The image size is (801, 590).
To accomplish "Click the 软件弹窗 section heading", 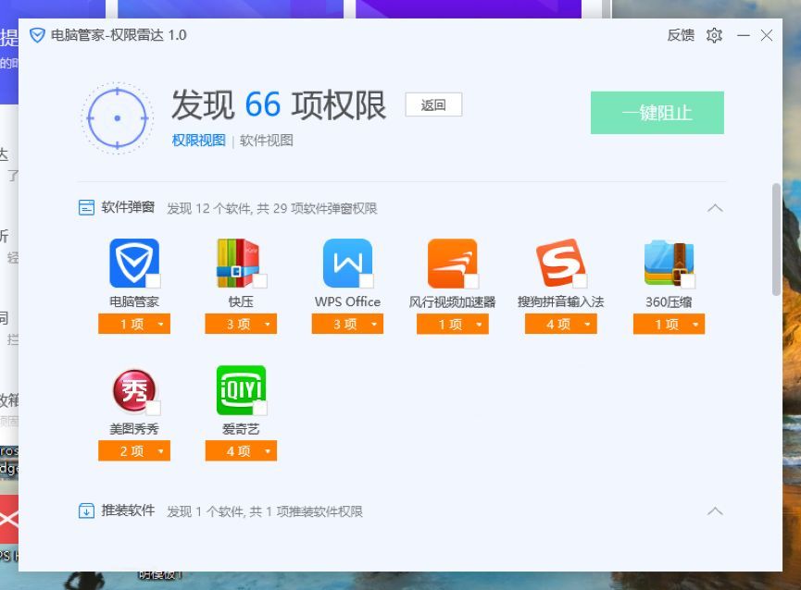I will [x=128, y=207].
